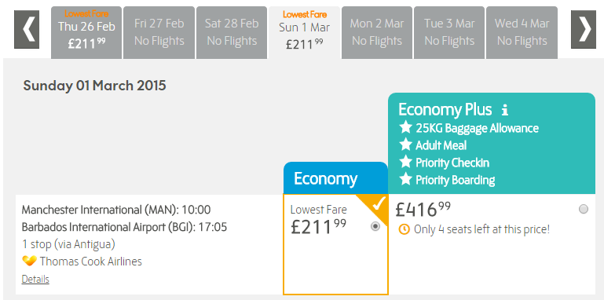The width and height of the screenshot is (604, 300).
Task: Click the previous dates left arrow
Action: pyautogui.click(x=27, y=29)
